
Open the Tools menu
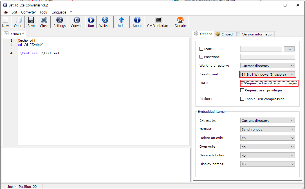[x=44, y=12]
